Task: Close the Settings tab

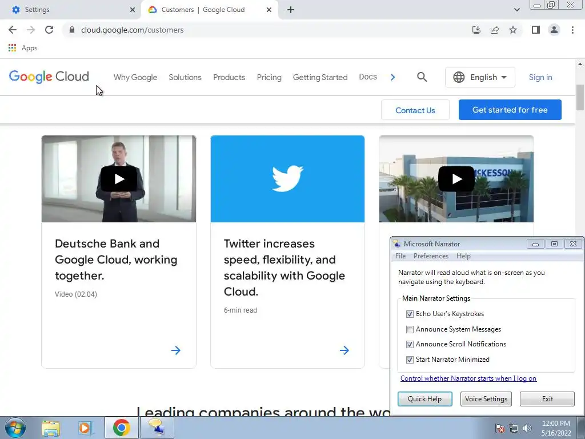Action: pos(133,10)
